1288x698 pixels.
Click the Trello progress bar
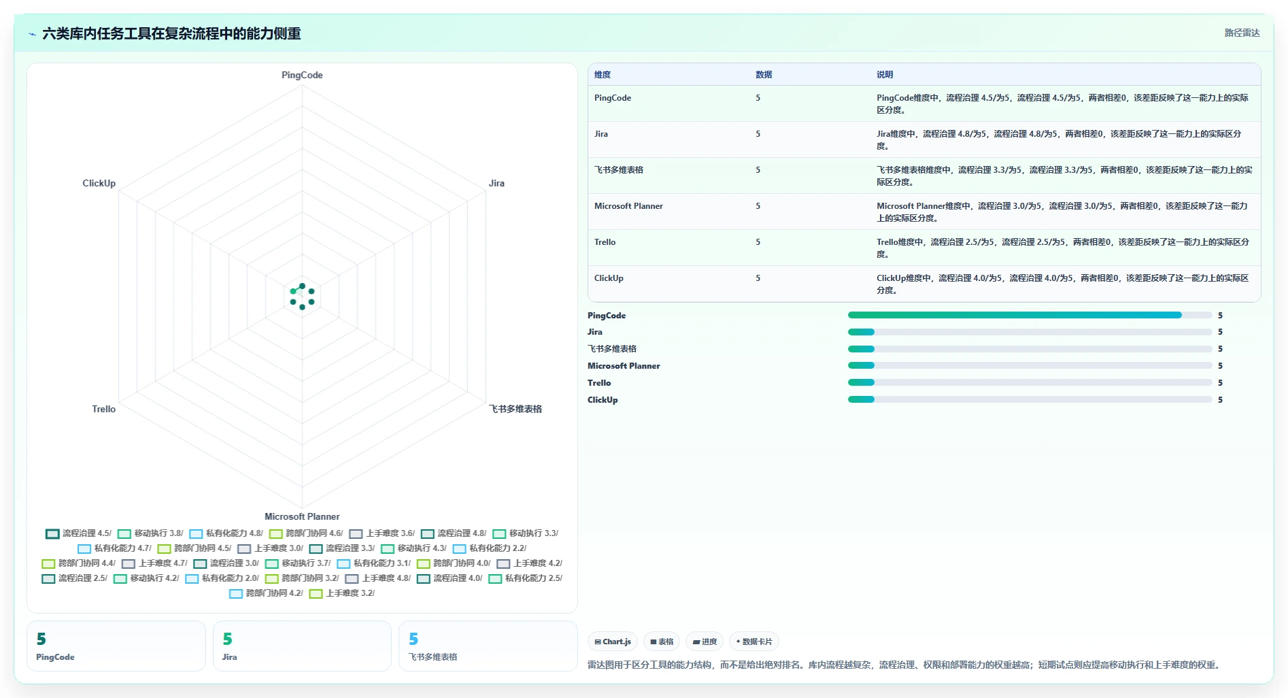1030,382
